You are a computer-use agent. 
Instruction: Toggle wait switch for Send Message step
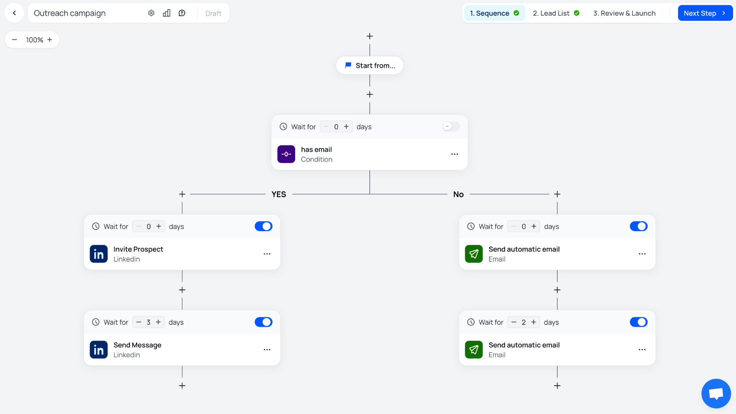click(x=263, y=322)
